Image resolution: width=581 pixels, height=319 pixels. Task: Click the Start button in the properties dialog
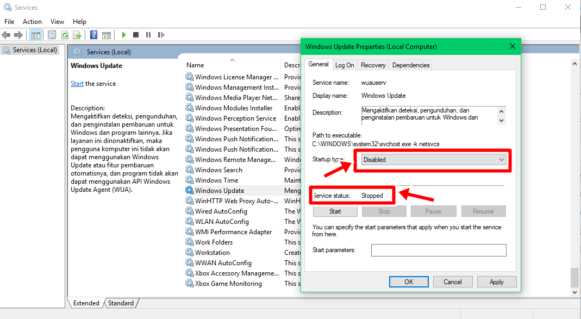click(335, 211)
